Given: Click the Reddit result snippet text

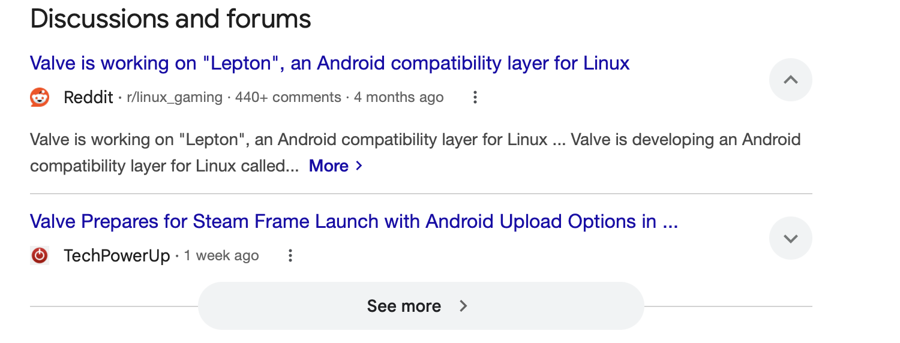Looking at the screenshot, I should pos(415,153).
